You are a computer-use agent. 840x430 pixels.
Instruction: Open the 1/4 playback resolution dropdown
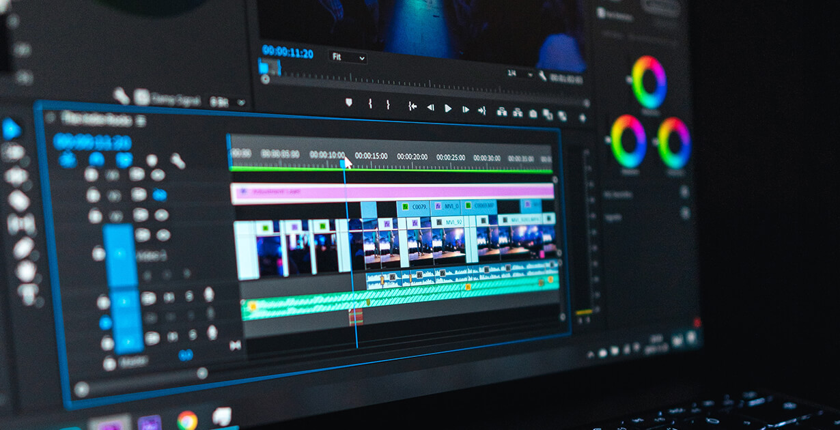pyautogui.click(x=519, y=73)
